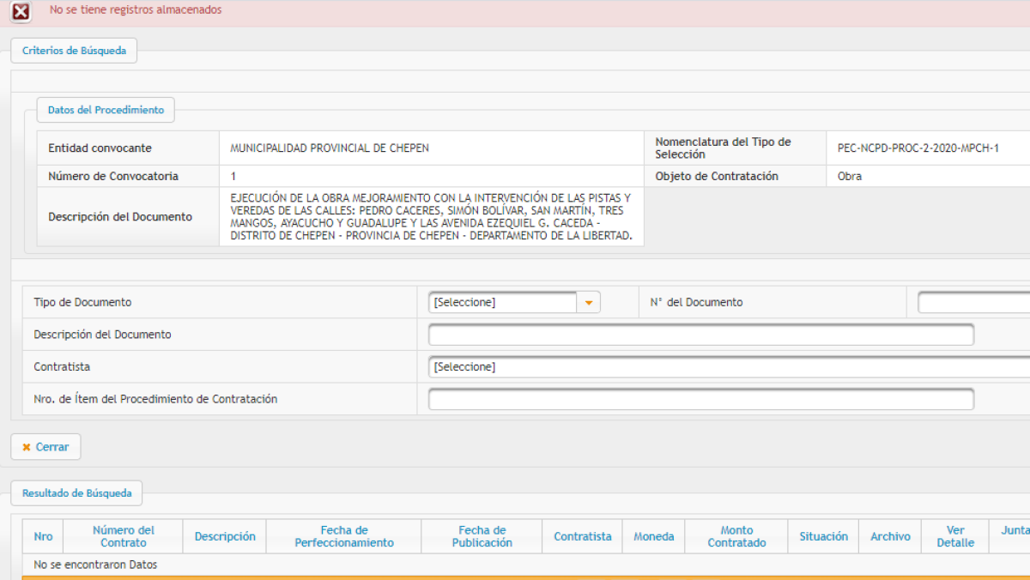Dismiss the red error message icon
The height and width of the screenshot is (580, 1030).
(x=21, y=12)
